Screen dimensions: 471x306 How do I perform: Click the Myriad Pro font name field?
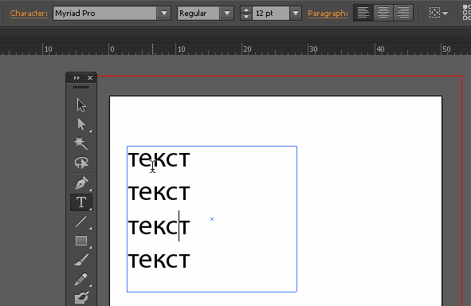[105, 14]
